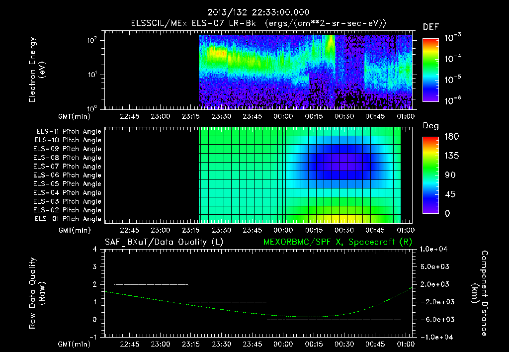The image size is (509, 352).
Task: Click the data quality line segment at level 1
Action: click(227, 302)
